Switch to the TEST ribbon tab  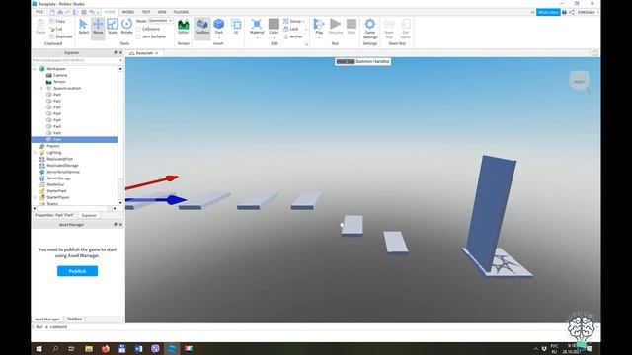click(146, 12)
